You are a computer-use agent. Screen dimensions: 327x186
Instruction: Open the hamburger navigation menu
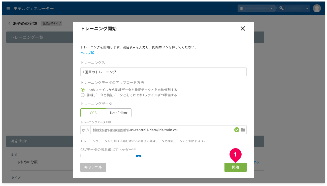[x=8, y=8]
